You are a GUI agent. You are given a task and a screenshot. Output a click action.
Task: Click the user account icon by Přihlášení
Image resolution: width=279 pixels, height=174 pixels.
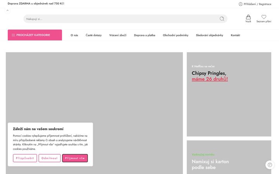pos(240,4)
